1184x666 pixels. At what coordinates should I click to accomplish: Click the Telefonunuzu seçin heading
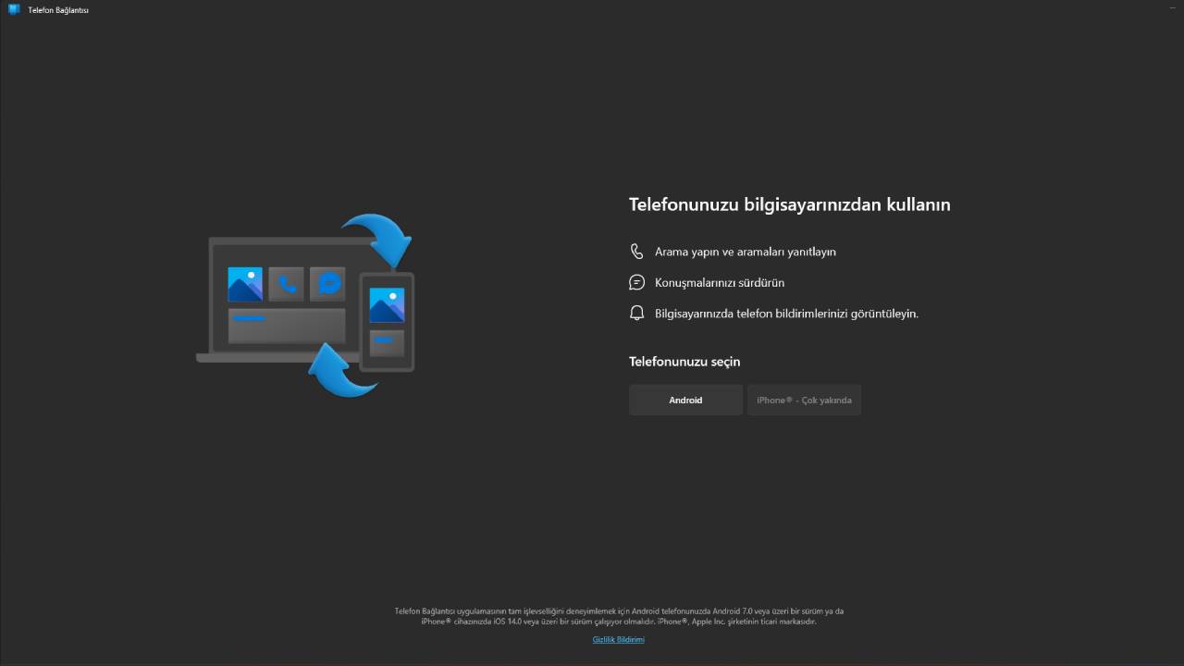click(684, 361)
